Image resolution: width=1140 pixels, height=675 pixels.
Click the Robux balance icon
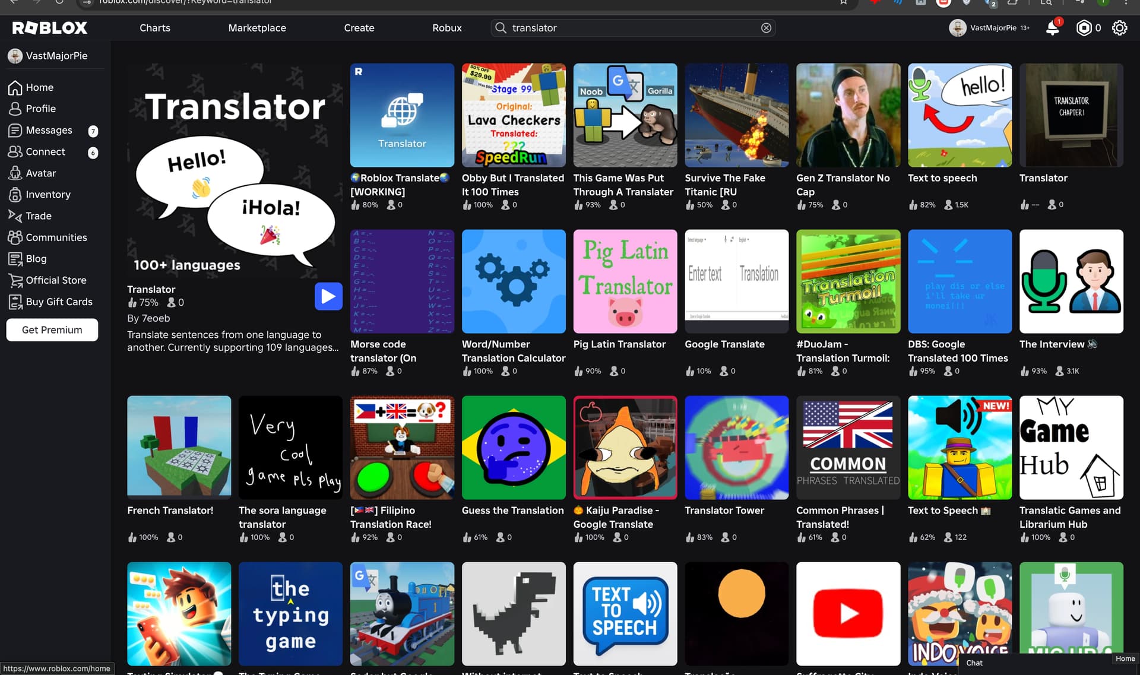pos(1084,28)
